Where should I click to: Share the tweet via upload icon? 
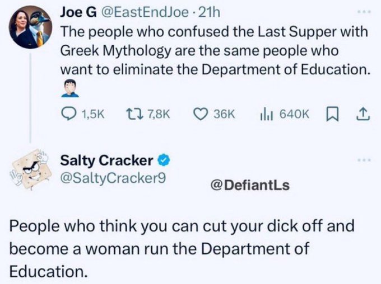coord(363,114)
